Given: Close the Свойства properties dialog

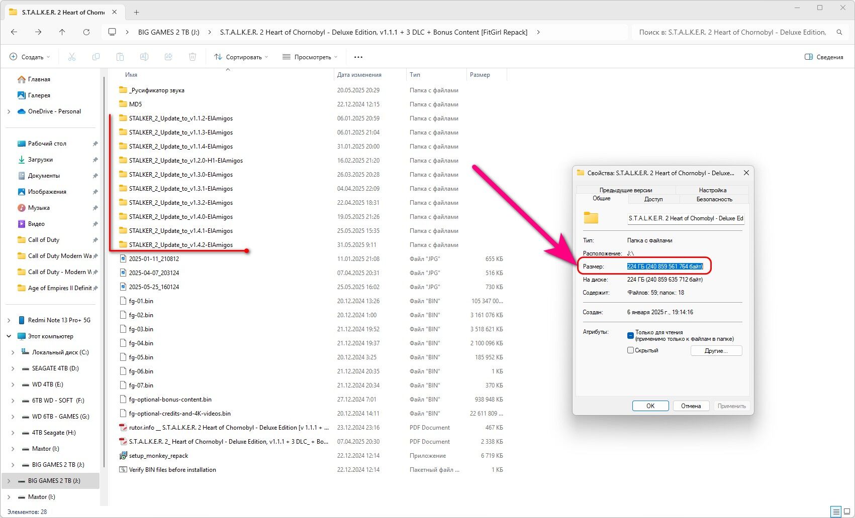Looking at the screenshot, I should tap(746, 173).
